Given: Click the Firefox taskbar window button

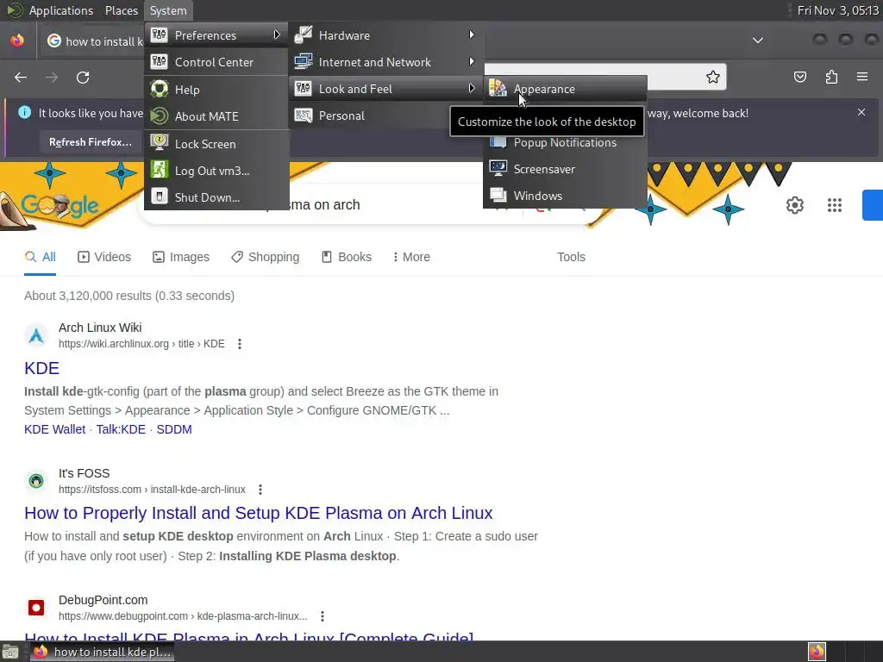Looking at the screenshot, I should 102,652.
